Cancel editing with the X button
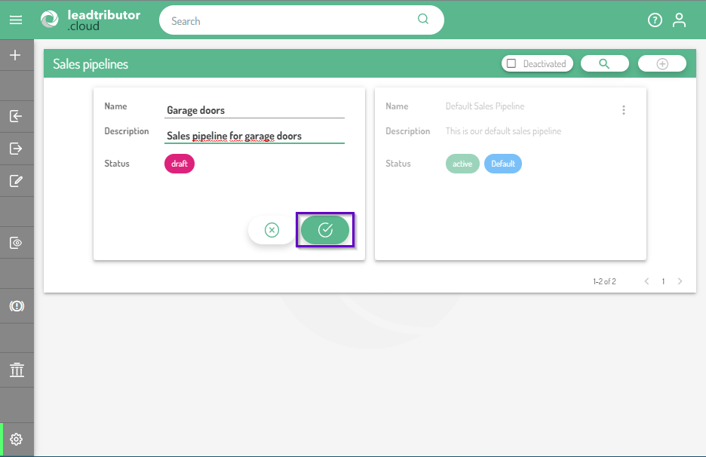This screenshot has width=706, height=457. coord(272,230)
